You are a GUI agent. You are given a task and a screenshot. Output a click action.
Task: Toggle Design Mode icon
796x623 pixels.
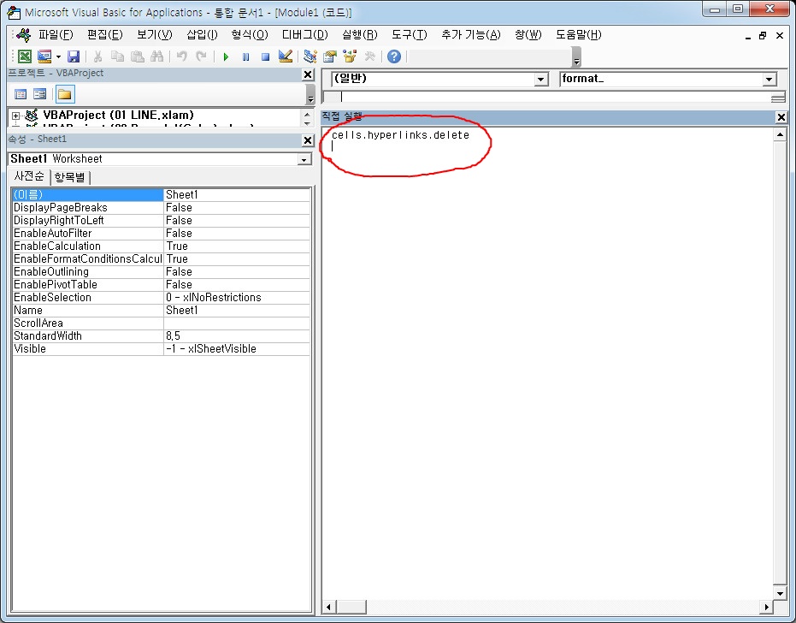point(286,56)
